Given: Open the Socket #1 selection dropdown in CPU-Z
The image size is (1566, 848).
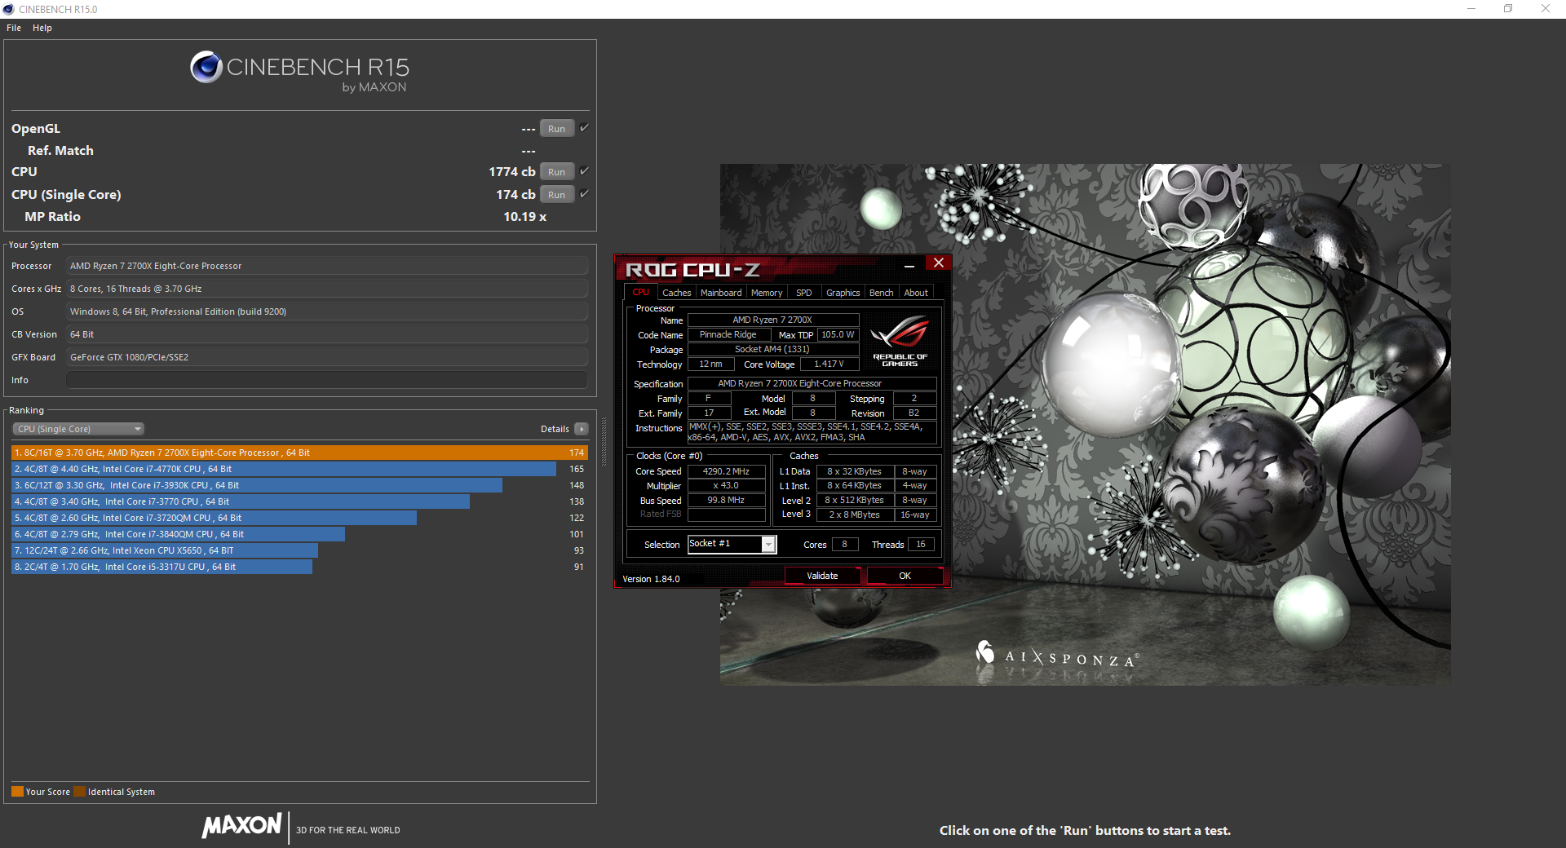Looking at the screenshot, I should click(732, 544).
